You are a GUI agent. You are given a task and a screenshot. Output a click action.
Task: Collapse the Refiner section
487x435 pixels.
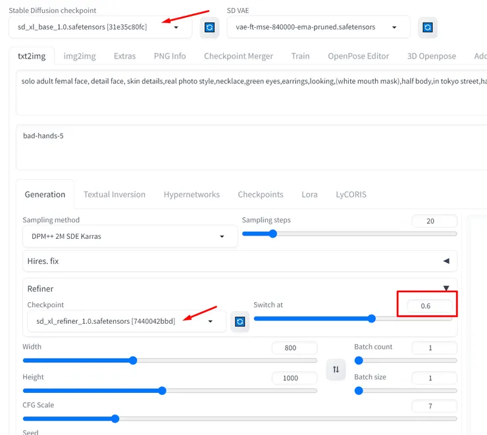[446, 288]
